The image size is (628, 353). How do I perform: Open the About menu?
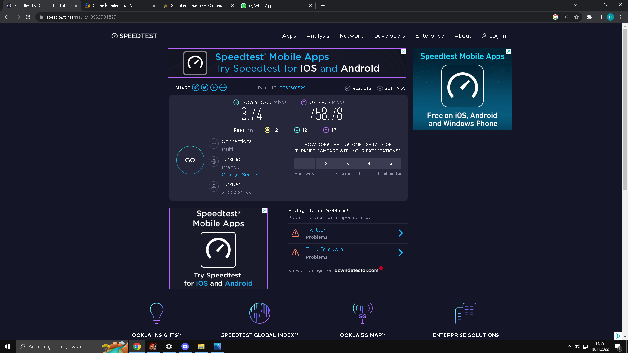click(x=463, y=36)
